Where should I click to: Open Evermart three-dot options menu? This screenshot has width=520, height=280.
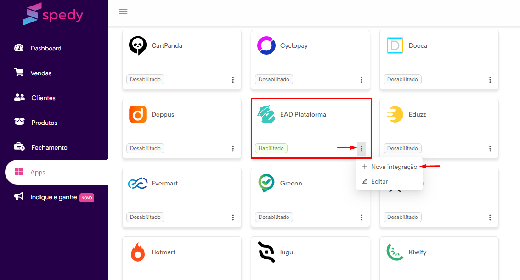click(x=233, y=218)
